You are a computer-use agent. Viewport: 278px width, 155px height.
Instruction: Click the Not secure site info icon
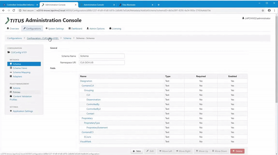tap(20, 10)
